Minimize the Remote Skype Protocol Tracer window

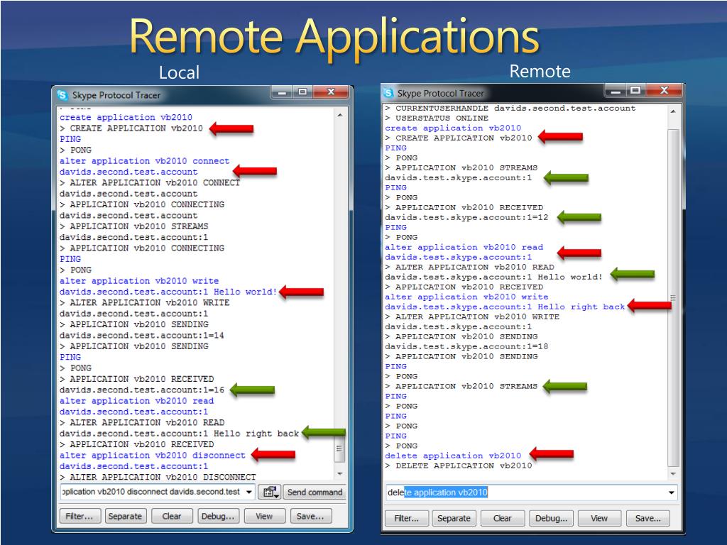coord(616,90)
